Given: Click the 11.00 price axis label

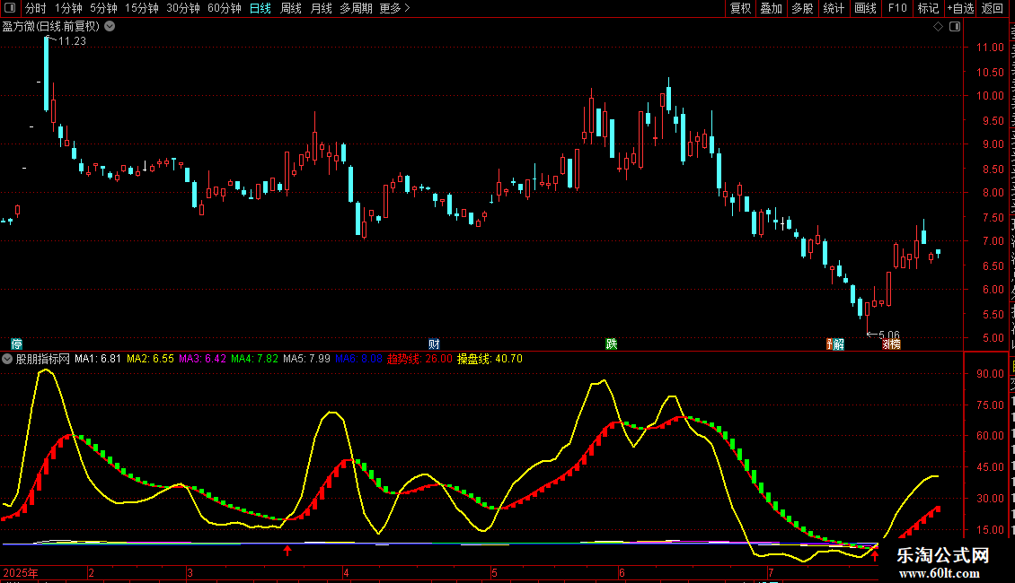Looking at the screenshot, I should point(990,48).
